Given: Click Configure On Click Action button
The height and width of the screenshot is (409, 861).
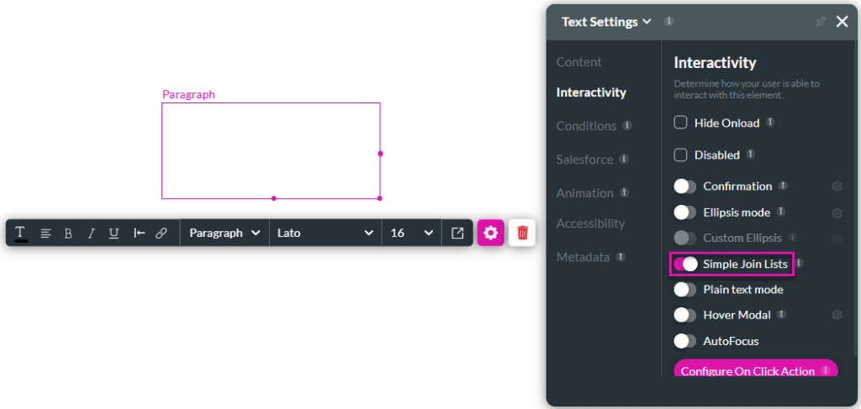Looking at the screenshot, I should pyautogui.click(x=747, y=370).
